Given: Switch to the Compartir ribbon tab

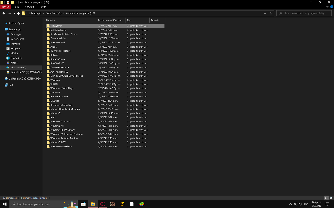Looking at the screenshot, I should 30,7.
